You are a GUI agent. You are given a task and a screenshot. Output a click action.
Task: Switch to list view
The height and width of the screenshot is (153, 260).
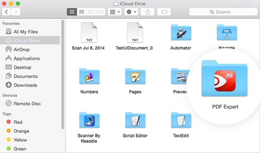tap(82, 12)
